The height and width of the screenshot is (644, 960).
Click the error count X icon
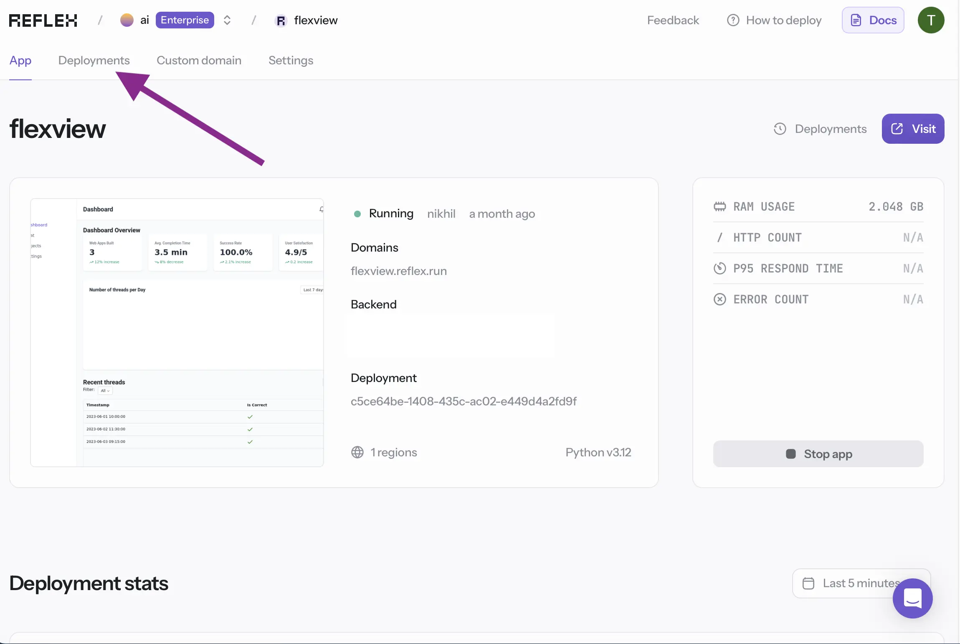click(x=719, y=299)
